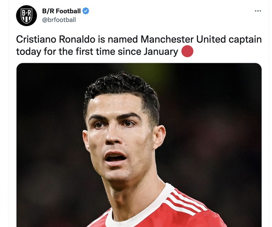The width and height of the screenshot is (272, 227).
Task: Click the word "Football" in account name
Action: coord(68,11)
